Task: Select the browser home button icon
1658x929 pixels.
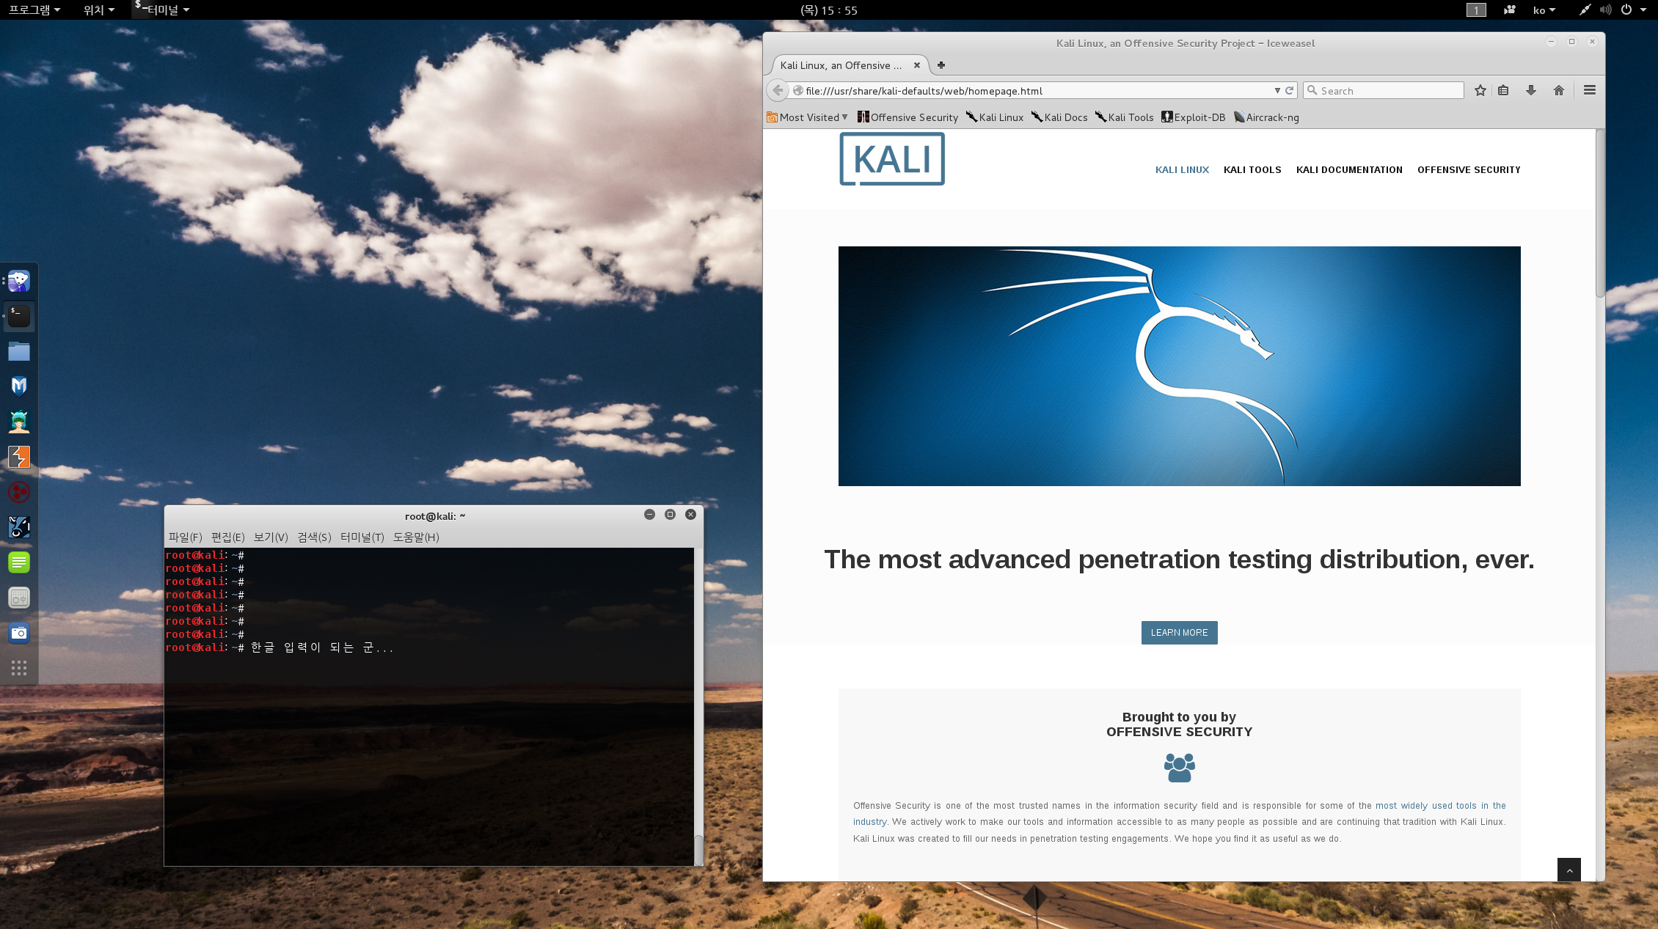Action: click(x=1557, y=90)
